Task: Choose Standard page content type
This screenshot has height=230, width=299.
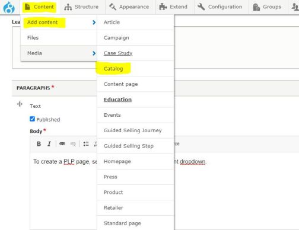Action: point(135,223)
